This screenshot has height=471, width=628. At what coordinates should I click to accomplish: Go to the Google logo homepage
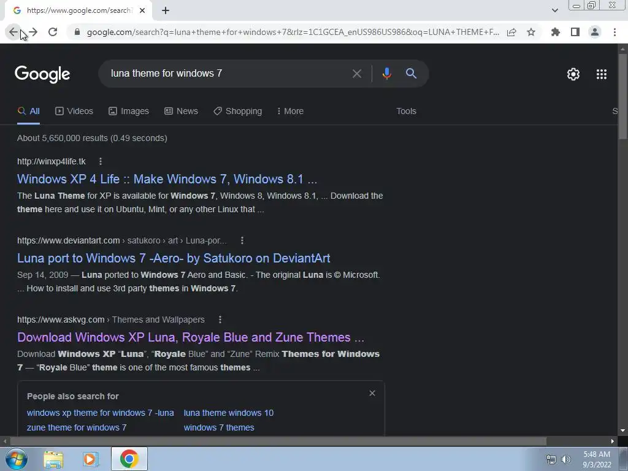tap(42, 74)
